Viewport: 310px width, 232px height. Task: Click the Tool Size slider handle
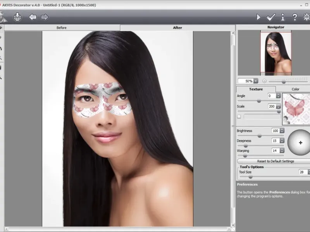click(x=250, y=177)
